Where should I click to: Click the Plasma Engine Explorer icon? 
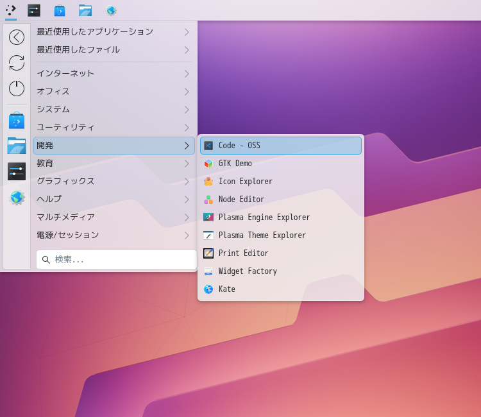208,217
